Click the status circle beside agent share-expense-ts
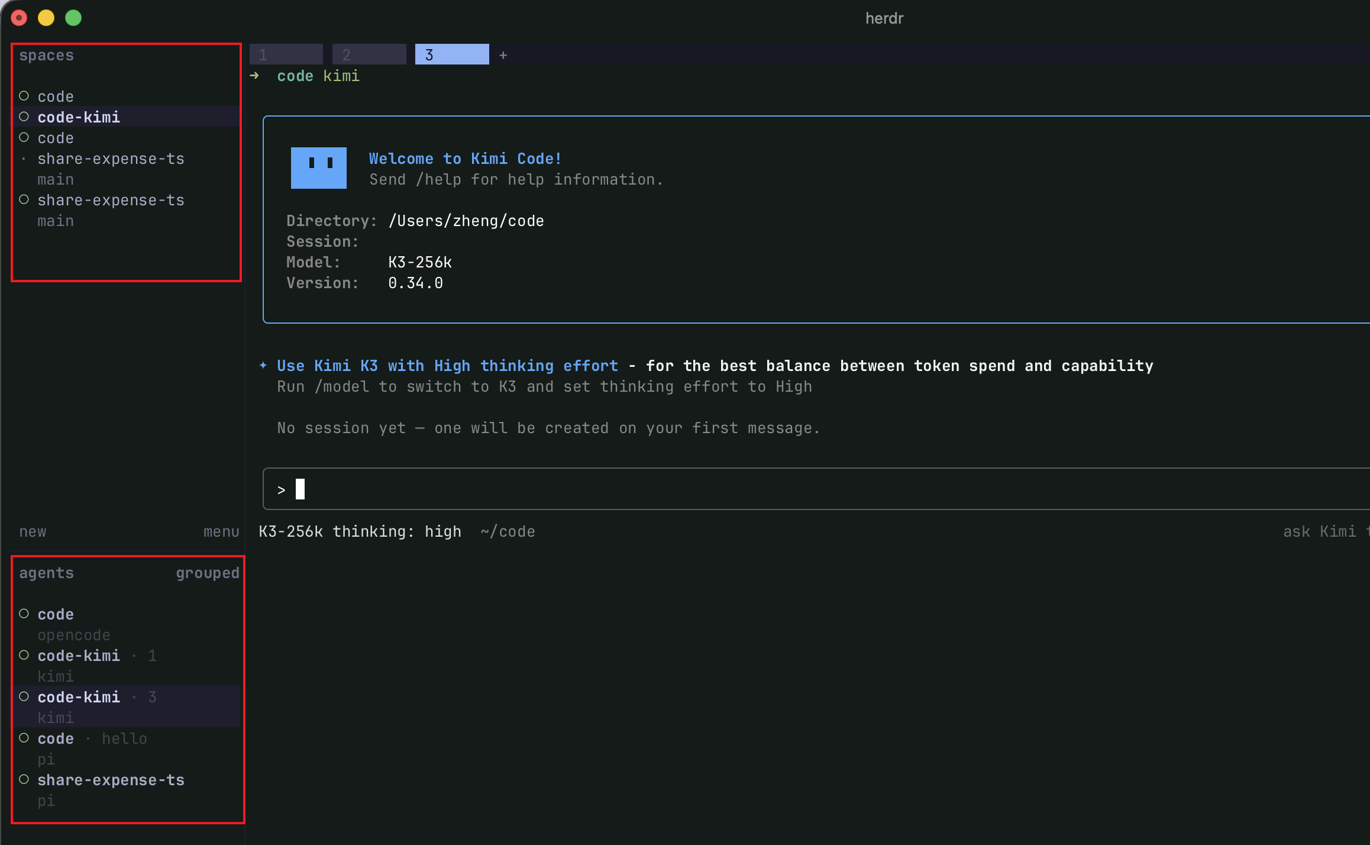1370x845 pixels. coord(24,779)
